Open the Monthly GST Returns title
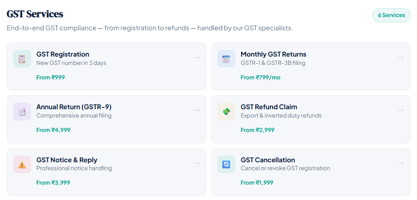 (273, 54)
